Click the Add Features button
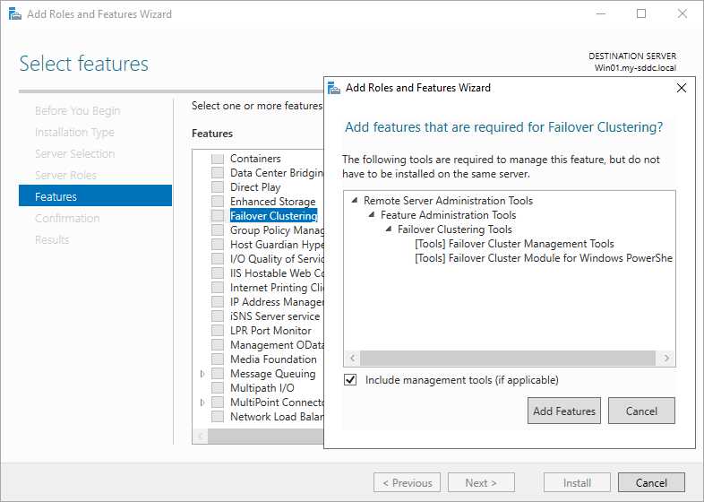704x502 pixels. (564, 411)
